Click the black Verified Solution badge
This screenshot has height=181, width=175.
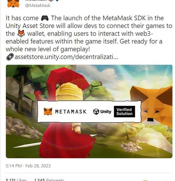point(124,112)
